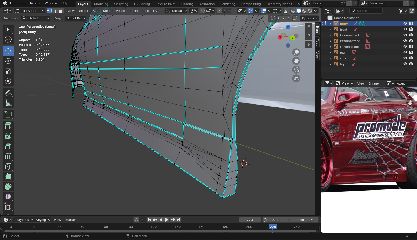Click the viewport zoom magnifier icon

point(296,52)
